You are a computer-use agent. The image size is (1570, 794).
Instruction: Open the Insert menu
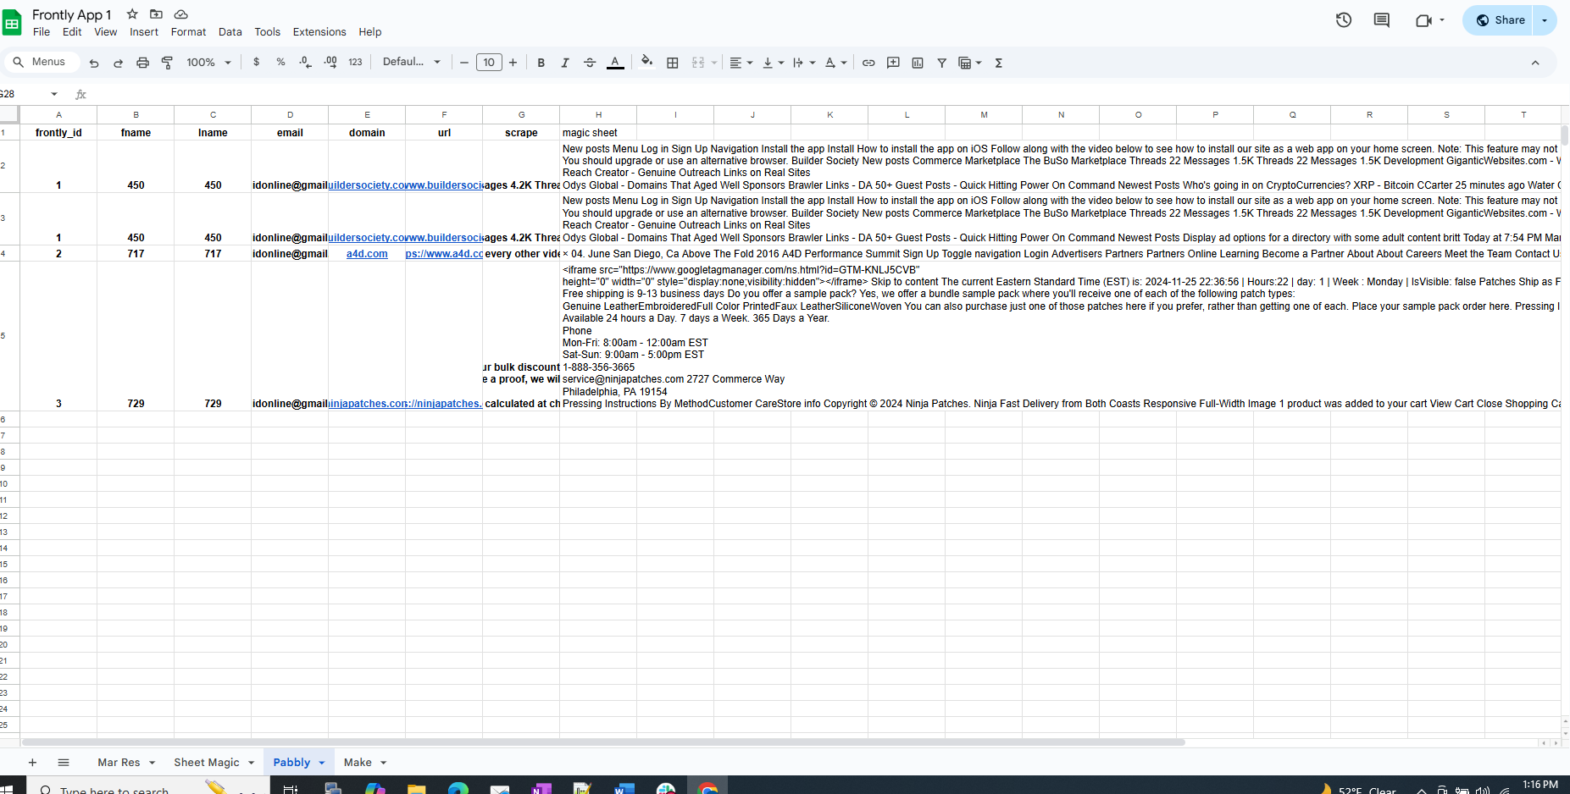pyautogui.click(x=144, y=32)
